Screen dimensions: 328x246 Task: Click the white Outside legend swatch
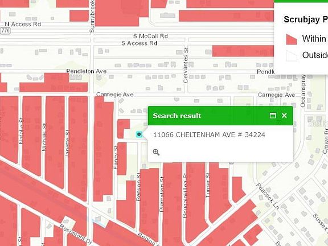[x=292, y=55]
